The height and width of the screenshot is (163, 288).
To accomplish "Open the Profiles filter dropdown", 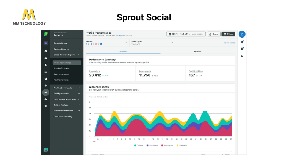I will [x=106, y=43].
